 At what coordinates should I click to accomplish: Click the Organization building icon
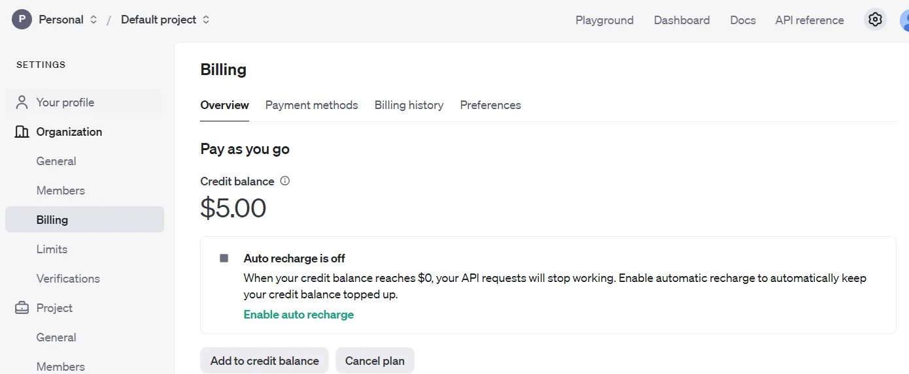pyautogui.click(x=22, y=132)
